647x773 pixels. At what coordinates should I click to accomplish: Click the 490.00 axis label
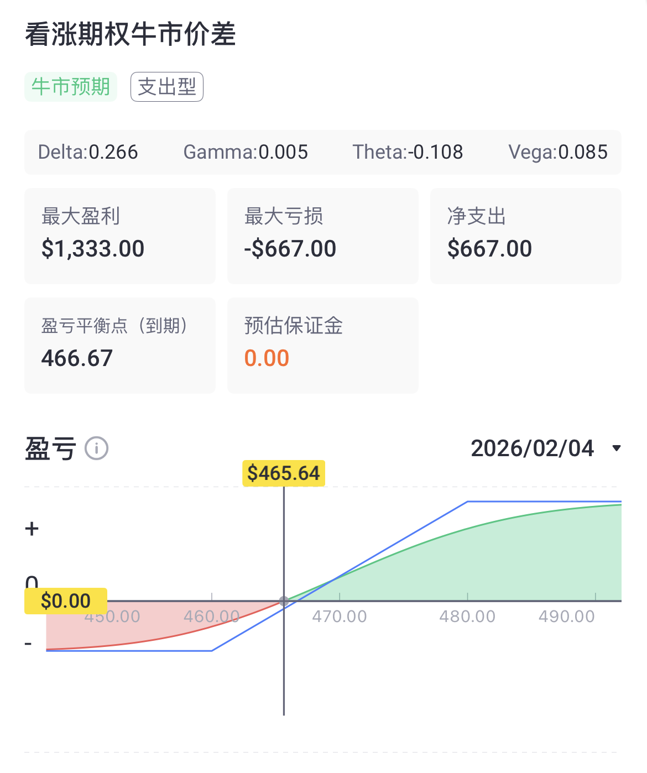(567, 617)
